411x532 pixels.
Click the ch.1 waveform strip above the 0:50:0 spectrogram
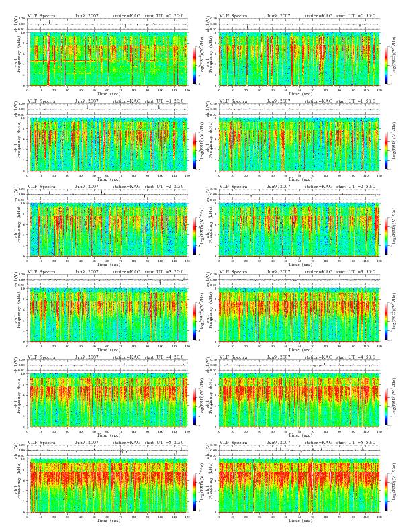point(299,24)
